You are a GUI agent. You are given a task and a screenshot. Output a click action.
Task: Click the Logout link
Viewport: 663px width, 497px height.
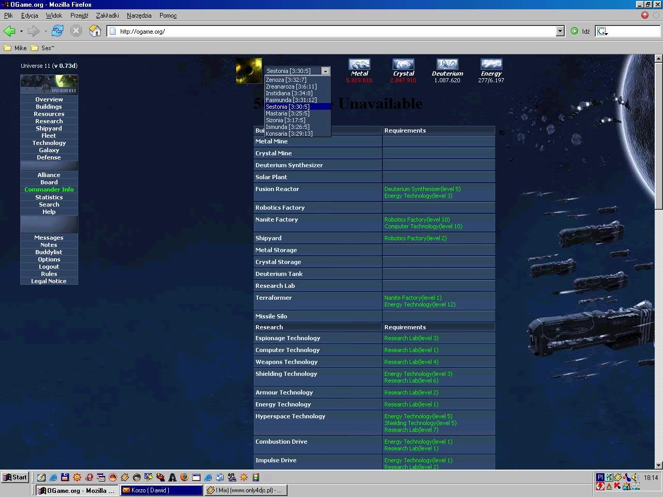pyautogui.click(x=49, y=267)
